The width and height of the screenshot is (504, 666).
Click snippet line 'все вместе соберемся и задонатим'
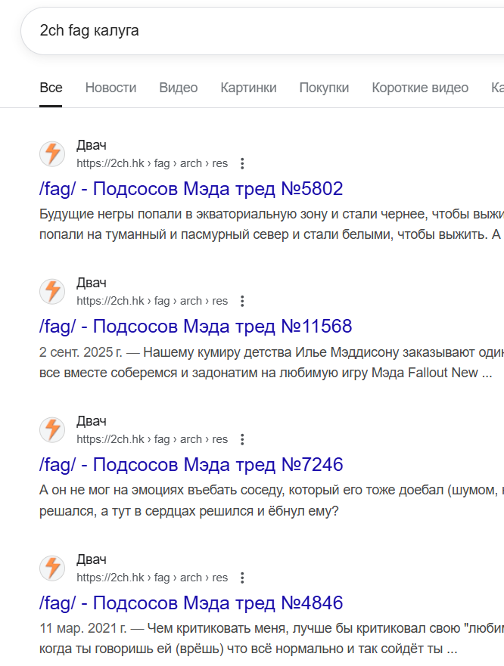point(266,373)
